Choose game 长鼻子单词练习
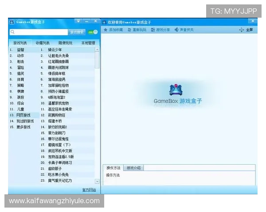The image size is (266, 212). [x=67, y=163]
